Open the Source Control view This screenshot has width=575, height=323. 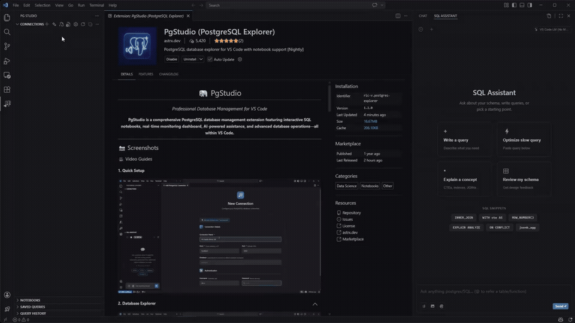point(7,47)
